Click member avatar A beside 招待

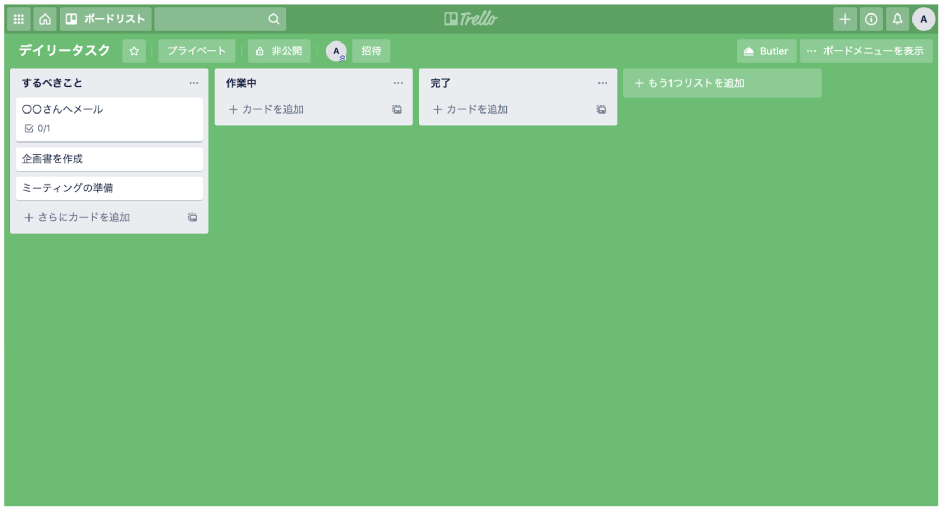[x=336, y=51]
